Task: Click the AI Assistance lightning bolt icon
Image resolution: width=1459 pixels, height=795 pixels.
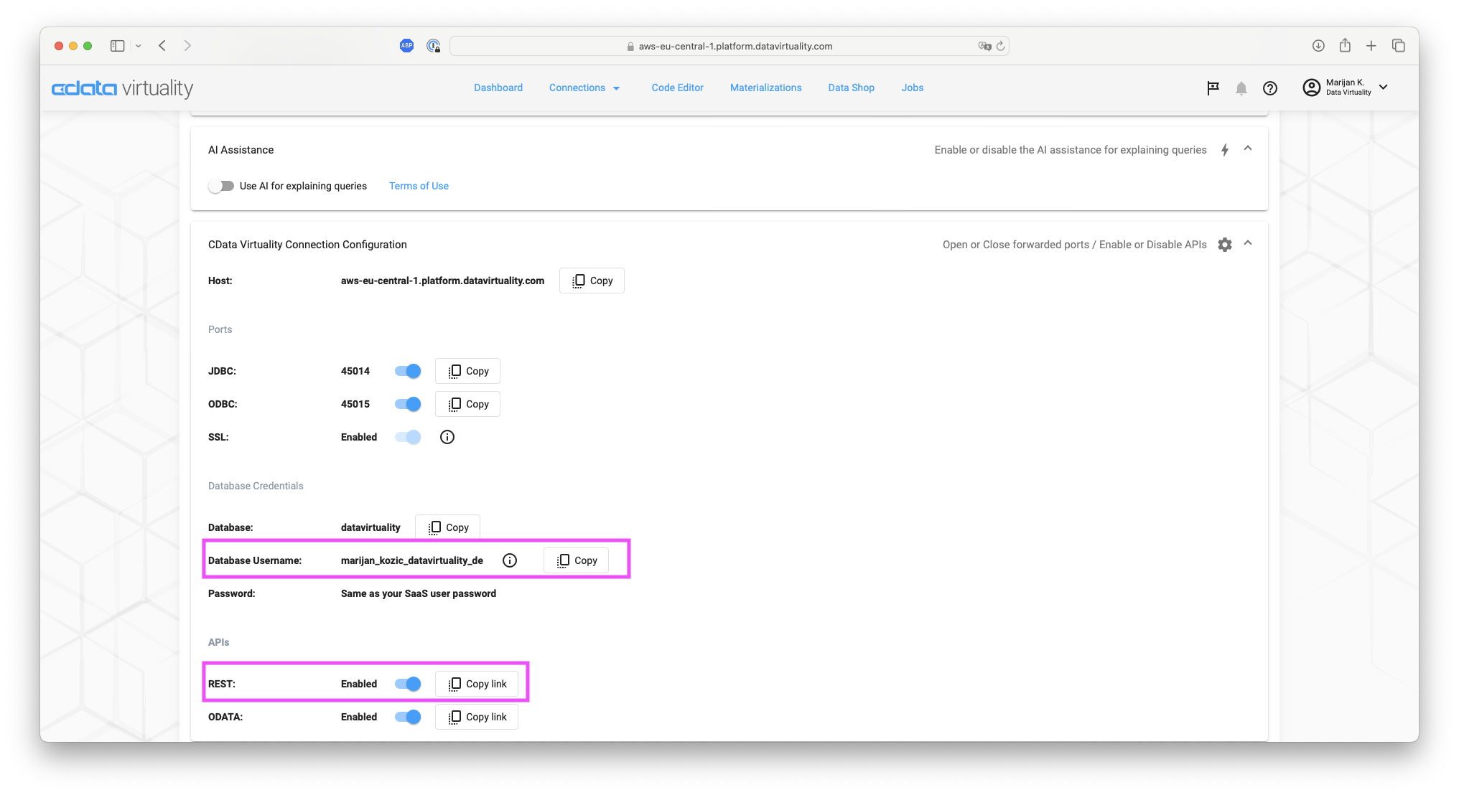Action: point(1225,150)
